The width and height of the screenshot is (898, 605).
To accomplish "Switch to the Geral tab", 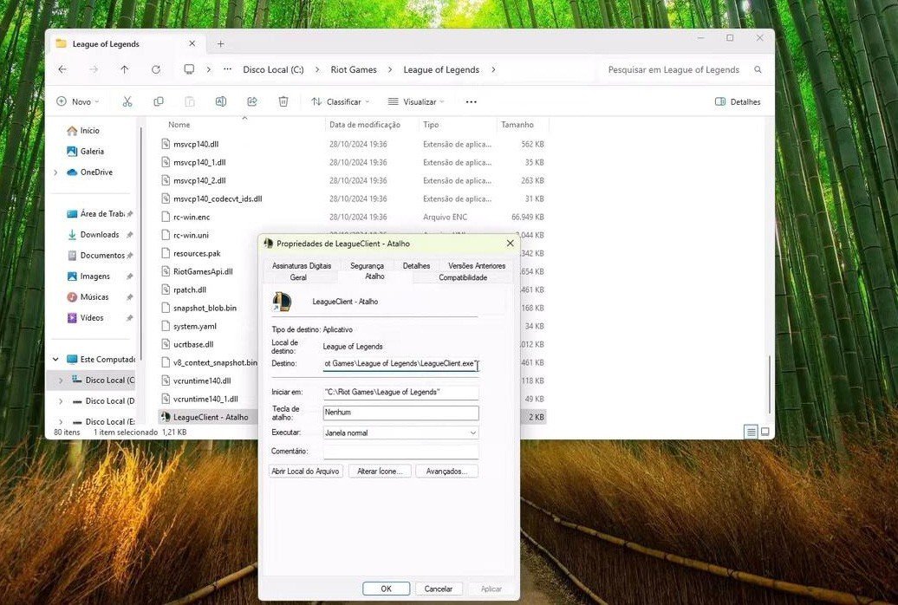I will (x=298, y=277).
